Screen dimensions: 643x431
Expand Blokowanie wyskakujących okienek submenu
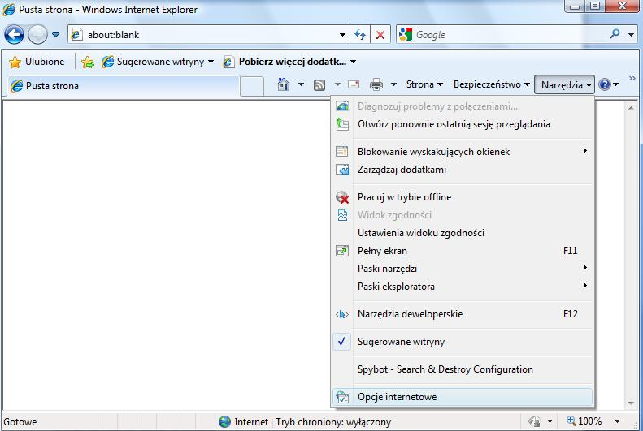tap(463, 152)
